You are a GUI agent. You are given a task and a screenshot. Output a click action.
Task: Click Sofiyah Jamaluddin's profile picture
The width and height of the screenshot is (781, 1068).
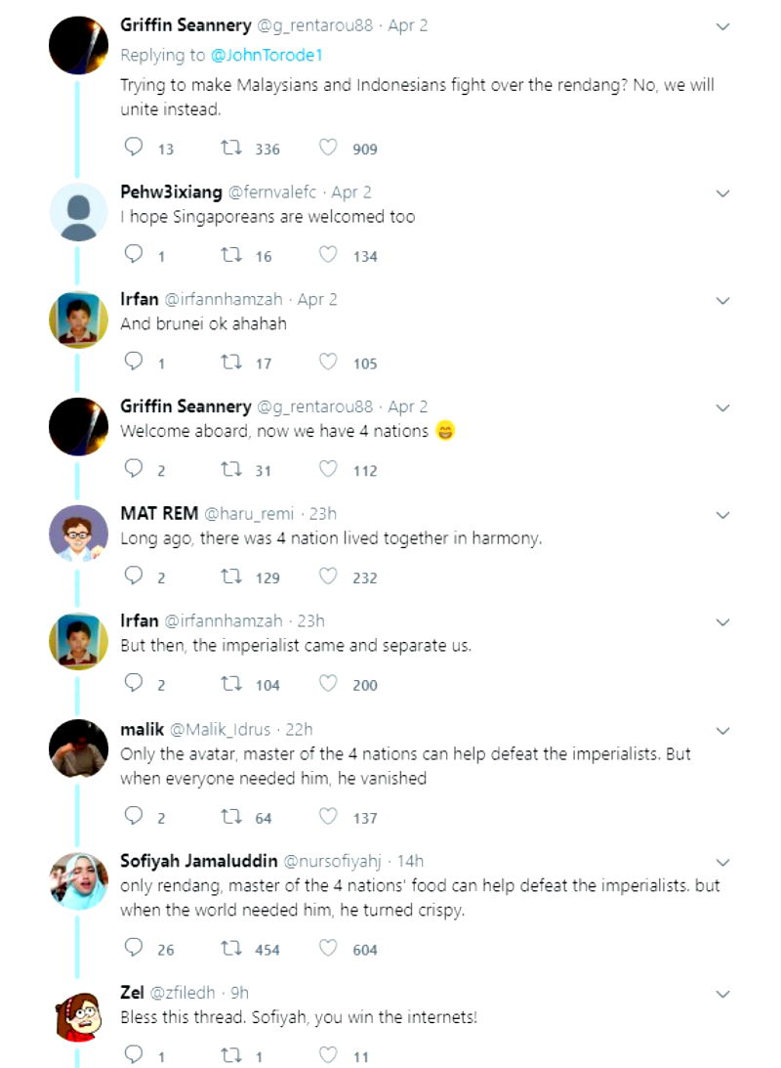point(79,881)
